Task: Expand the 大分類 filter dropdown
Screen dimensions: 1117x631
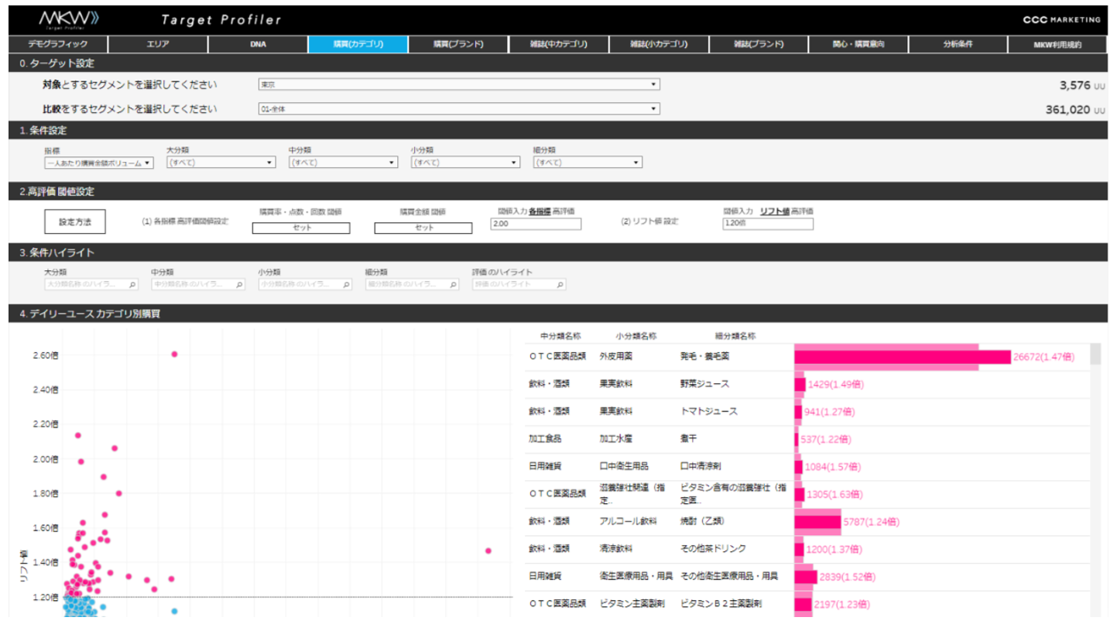Action: pos(221,163)
